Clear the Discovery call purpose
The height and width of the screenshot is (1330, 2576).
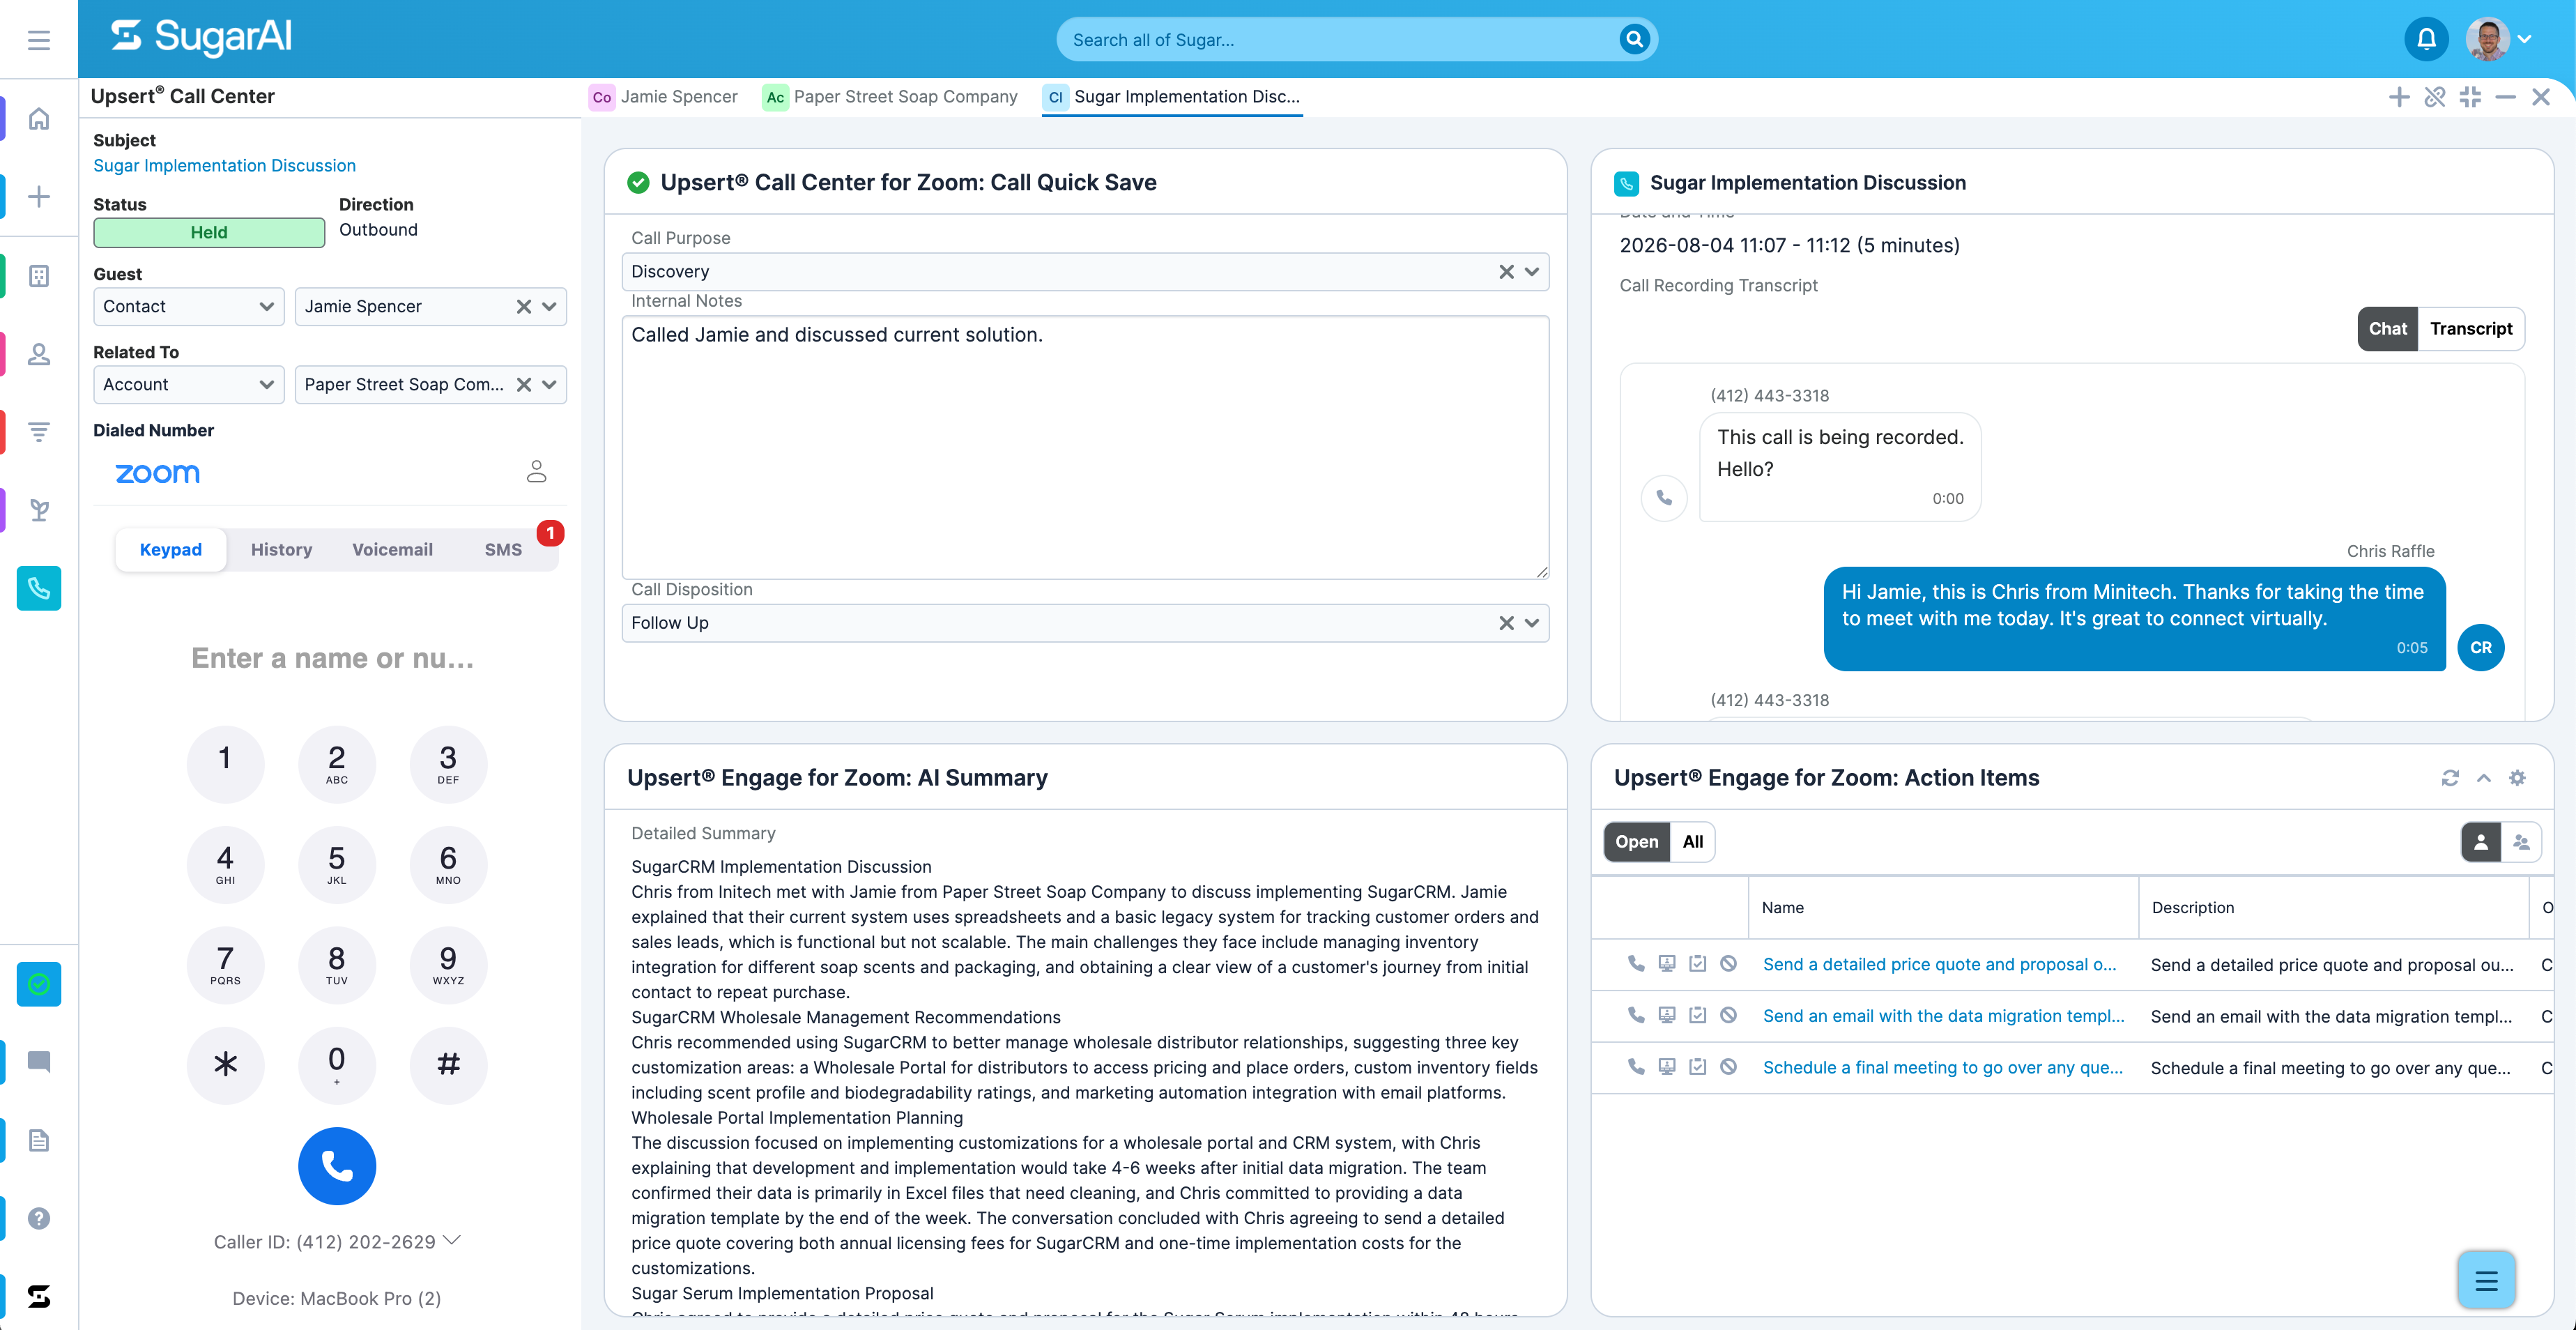coord(1506,272)
